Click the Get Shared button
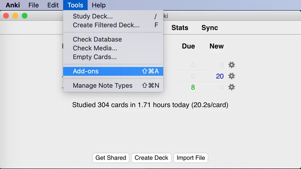This screenshot has height=169, width=301. pyautogui.click(x=111, y=158)
